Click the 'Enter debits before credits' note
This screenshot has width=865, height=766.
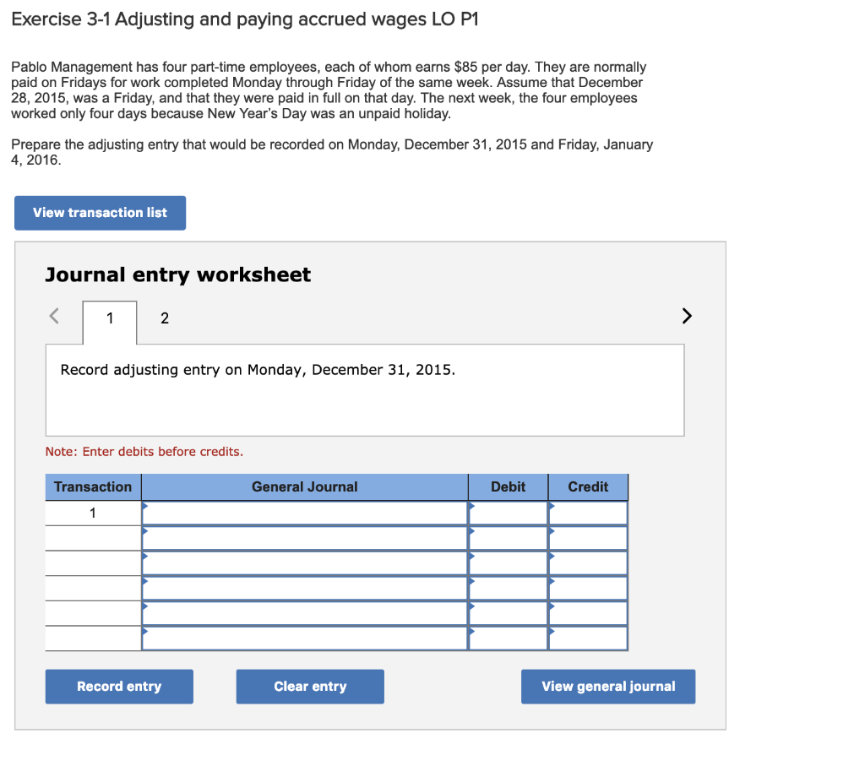pyautogui.click(x=144, y=452)
